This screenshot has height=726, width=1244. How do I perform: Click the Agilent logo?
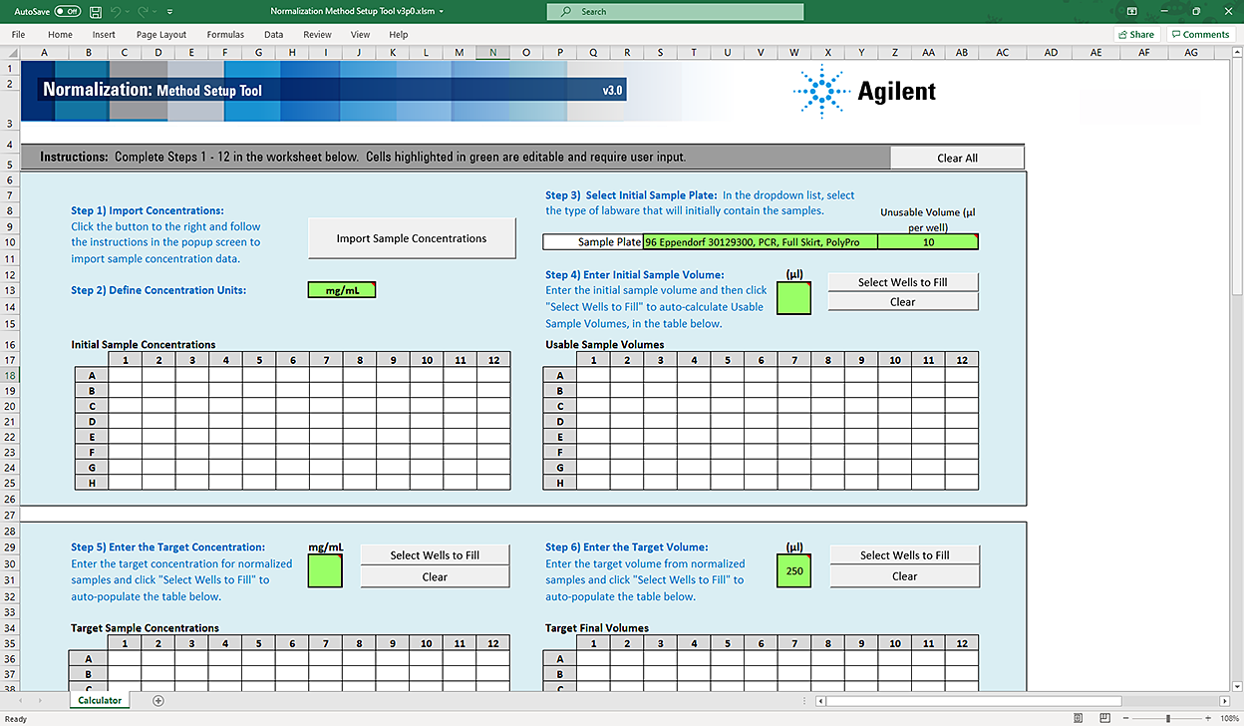(864, 91)
